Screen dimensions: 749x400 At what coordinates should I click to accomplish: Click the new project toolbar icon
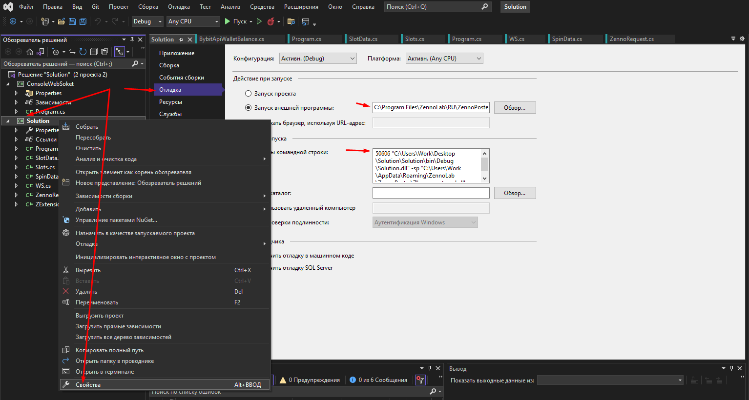coord(44,21)
